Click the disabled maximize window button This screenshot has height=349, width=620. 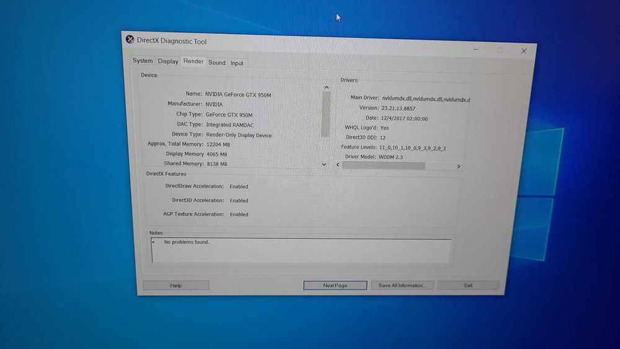click(500, 50)
